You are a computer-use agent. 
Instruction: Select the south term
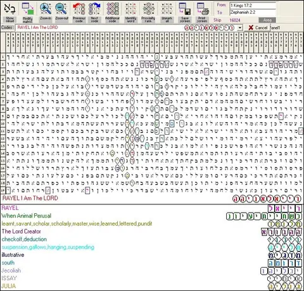8,263
